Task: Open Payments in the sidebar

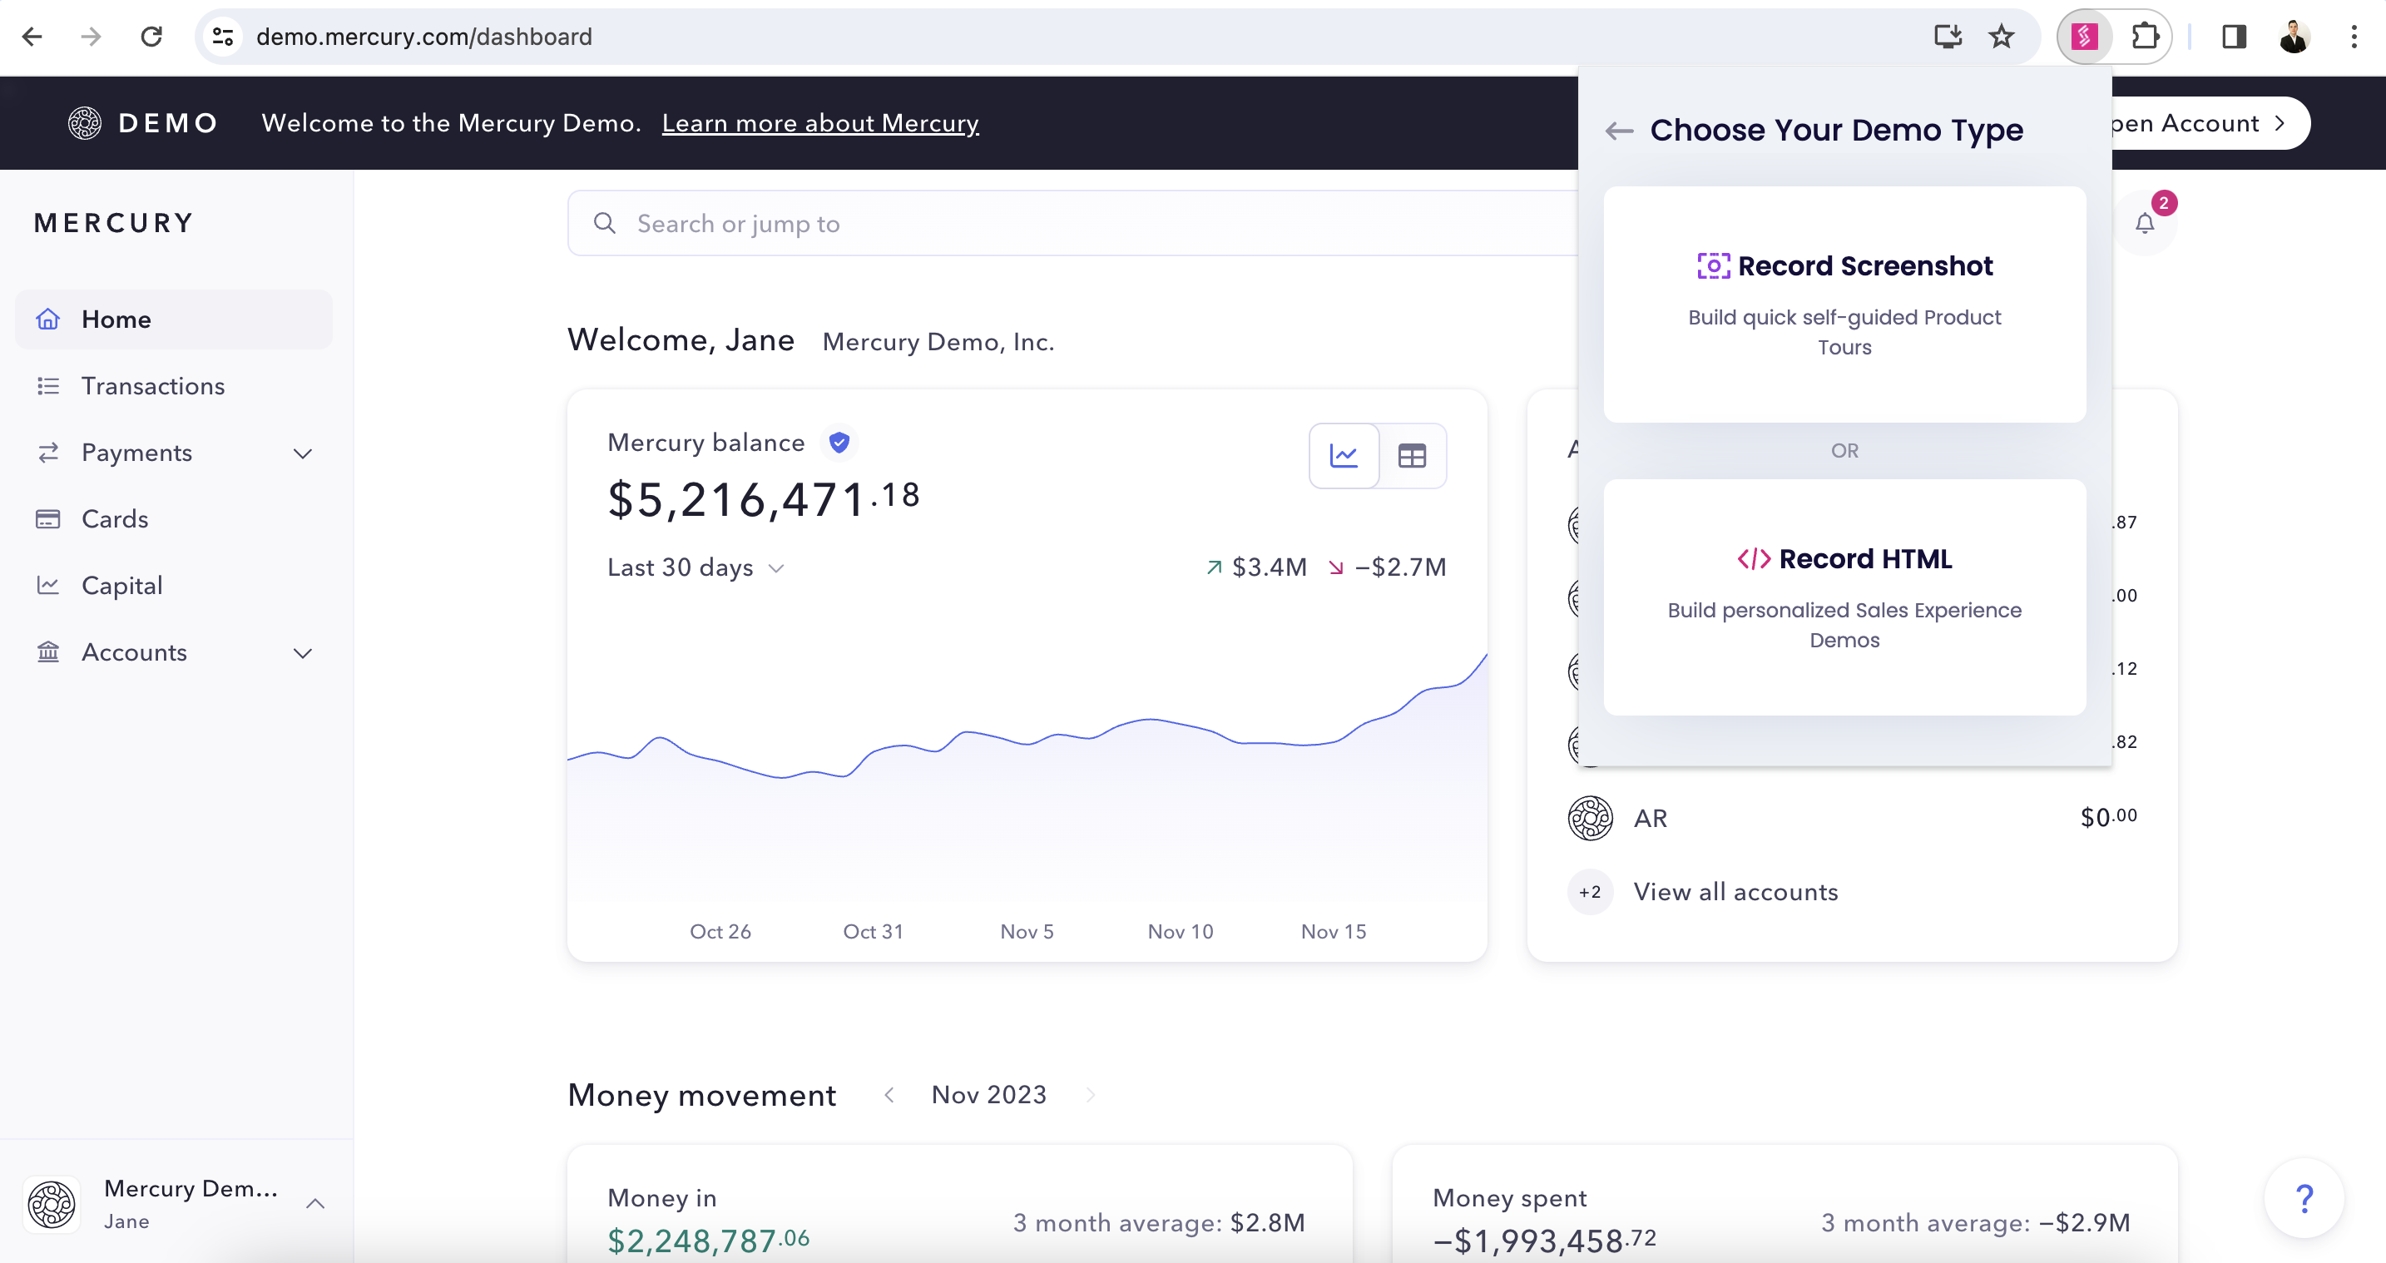Action: tap(174, 453)
